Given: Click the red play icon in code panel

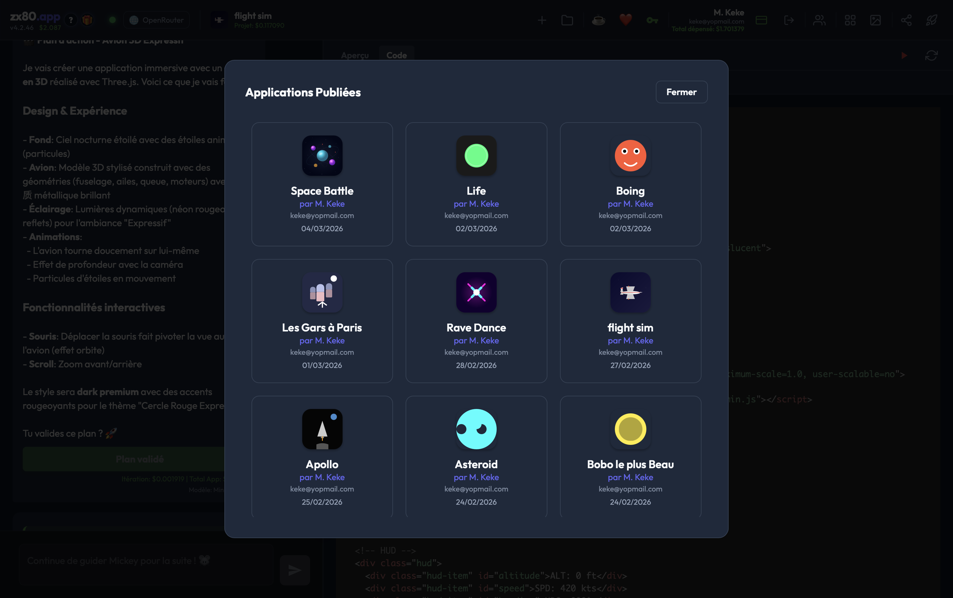Looking at the screenshot, I should (904, 55).
